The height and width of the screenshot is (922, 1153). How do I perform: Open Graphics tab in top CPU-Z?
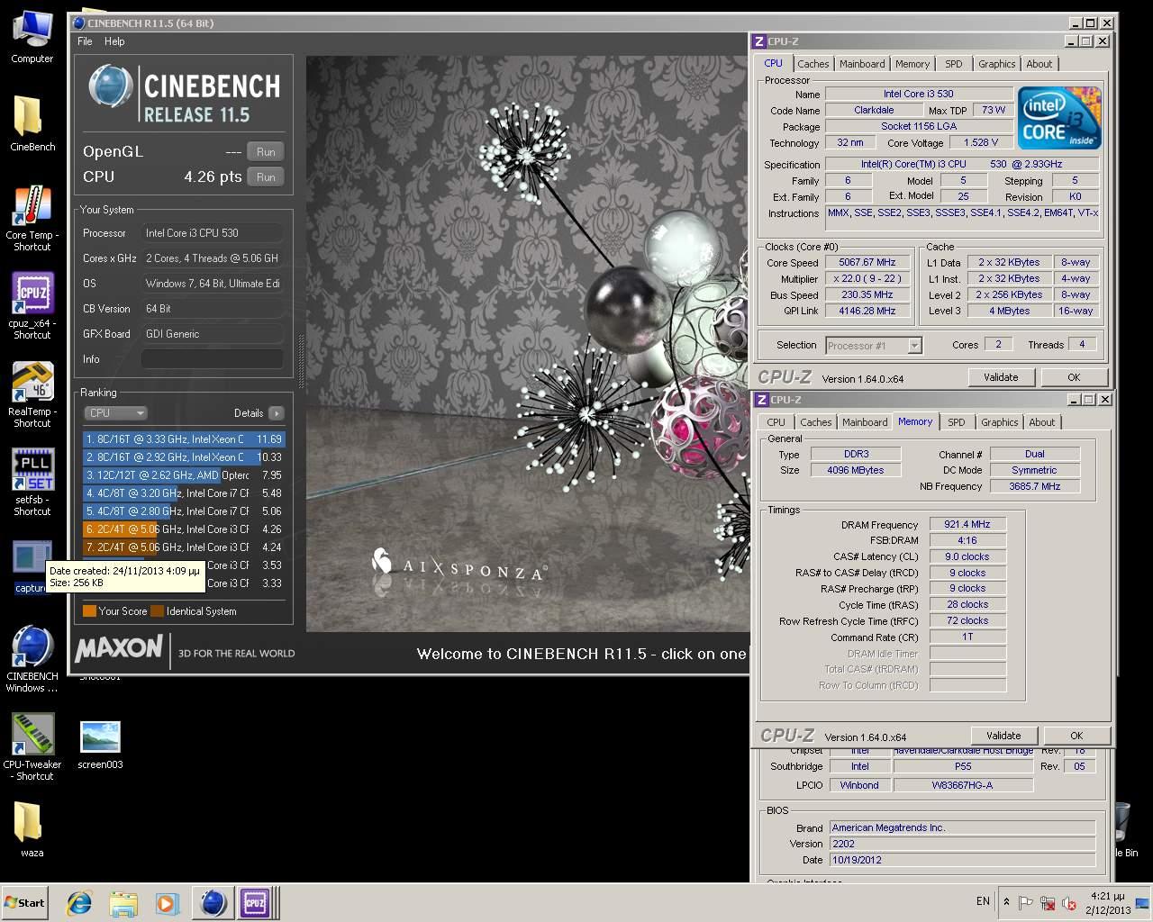tap(996, 64)
